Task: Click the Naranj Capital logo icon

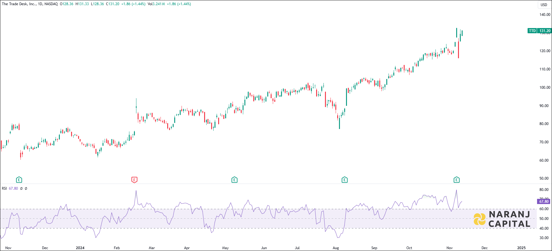Action: click(479, 219)
